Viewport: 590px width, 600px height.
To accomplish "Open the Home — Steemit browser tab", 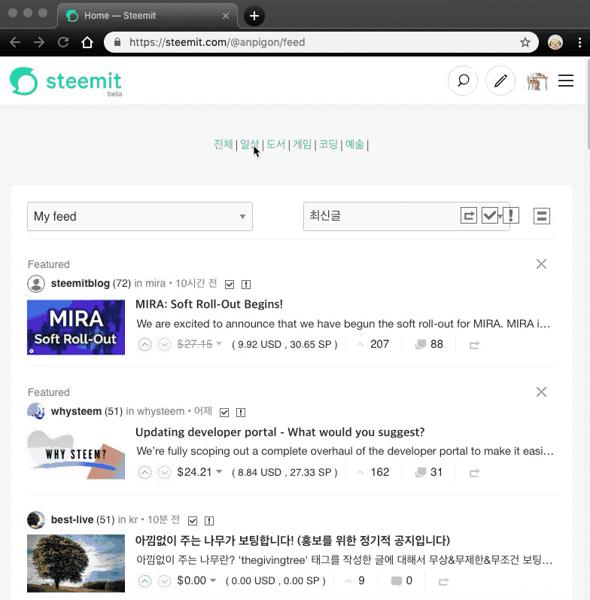I will click(x=147, y=16).
